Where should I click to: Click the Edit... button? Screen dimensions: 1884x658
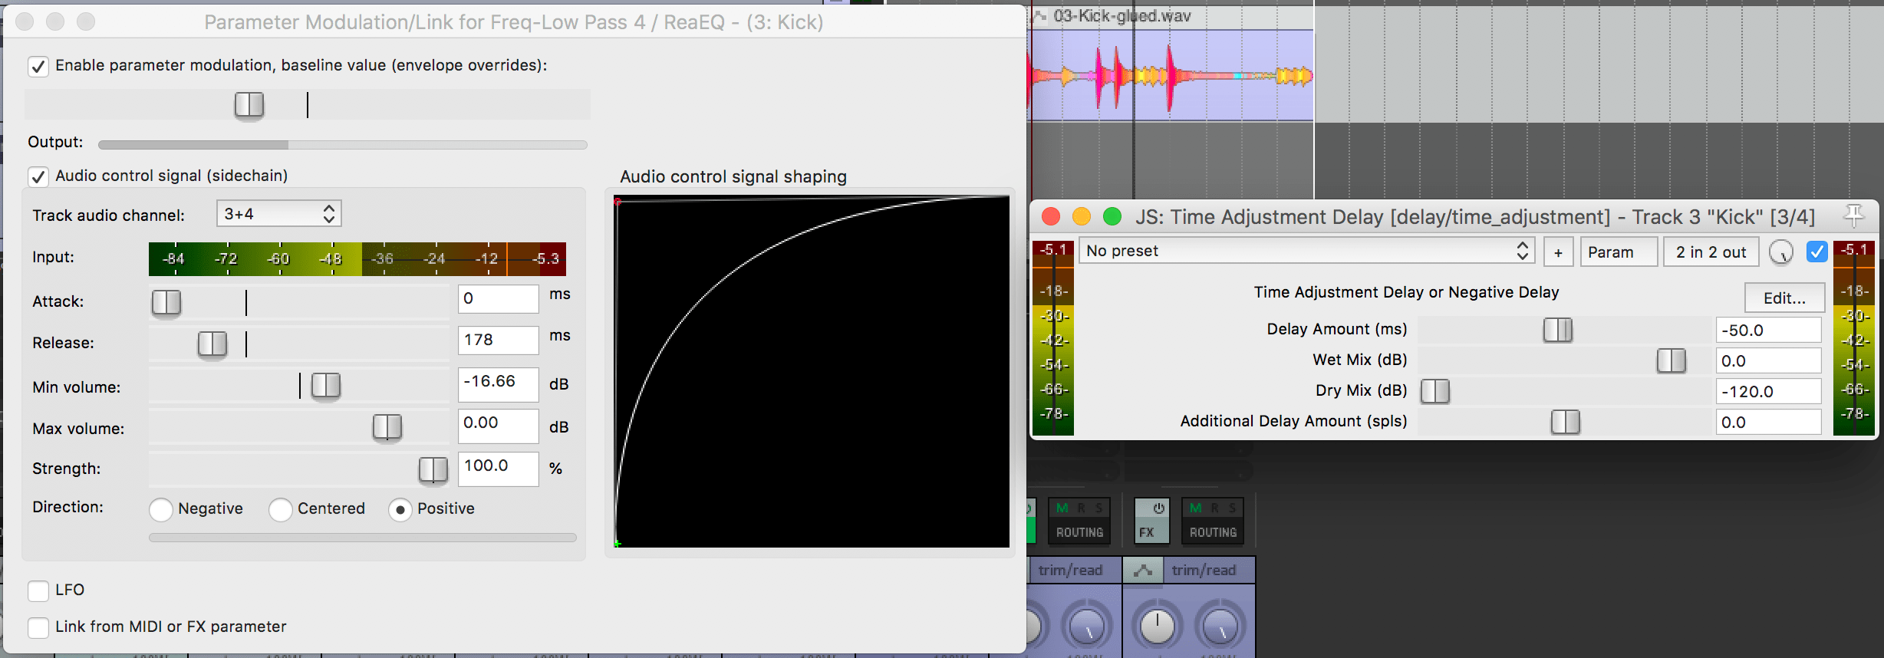click(x=1784, y=298)
